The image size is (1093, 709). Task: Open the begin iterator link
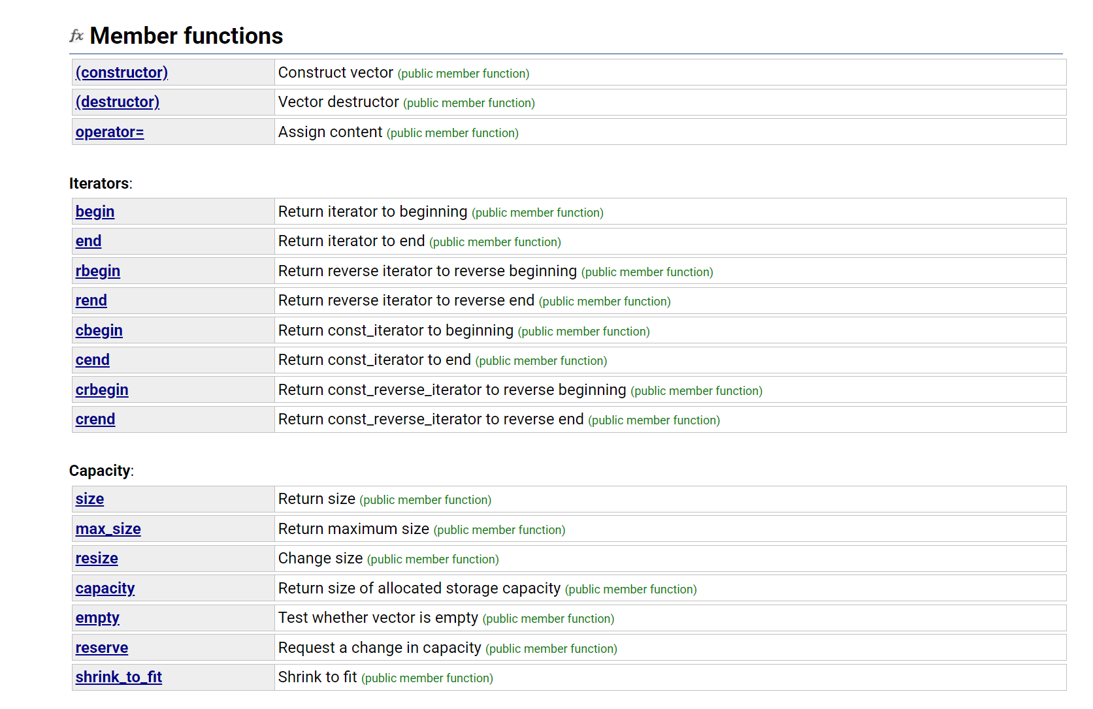pos(95,212)
